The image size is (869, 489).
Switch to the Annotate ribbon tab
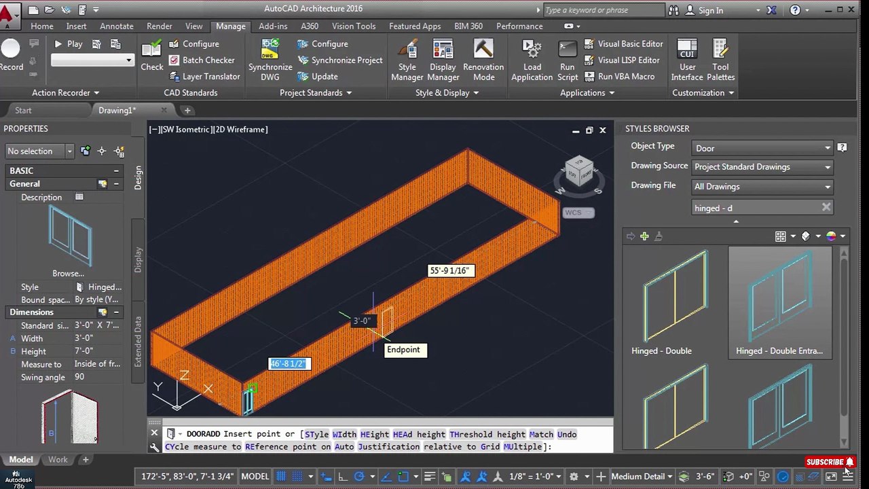pyautogui.click(x=117, y=26)
